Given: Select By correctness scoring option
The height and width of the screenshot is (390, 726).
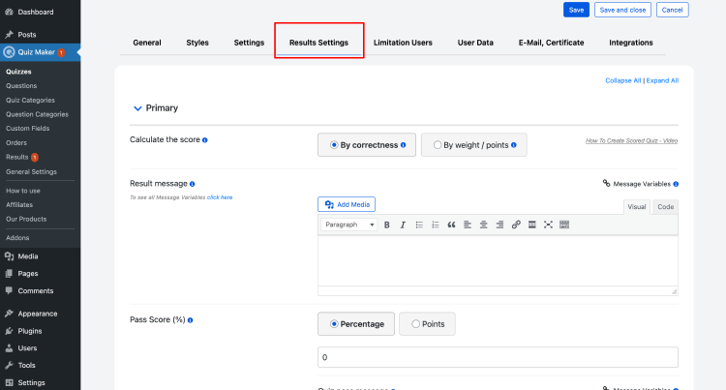Looking at the screenshot, I should pos(367,145).
